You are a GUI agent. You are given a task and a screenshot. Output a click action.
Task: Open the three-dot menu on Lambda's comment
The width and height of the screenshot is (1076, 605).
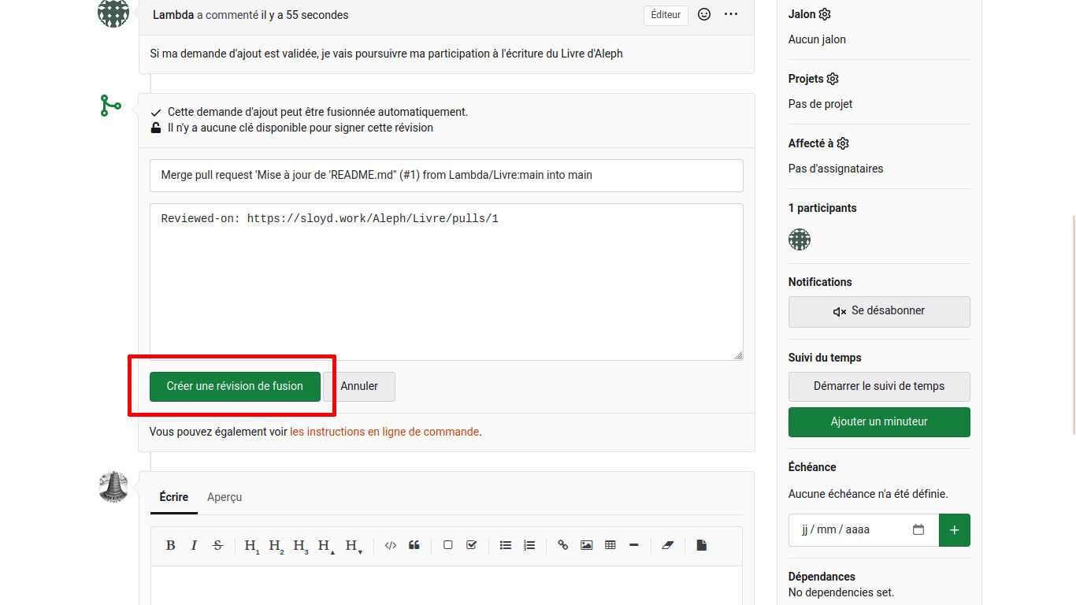731,14
